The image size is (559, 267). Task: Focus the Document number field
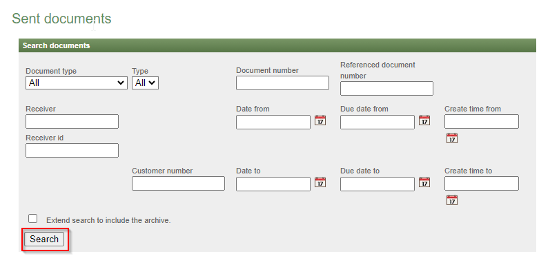pyautogui.click(x=283, y=83)
